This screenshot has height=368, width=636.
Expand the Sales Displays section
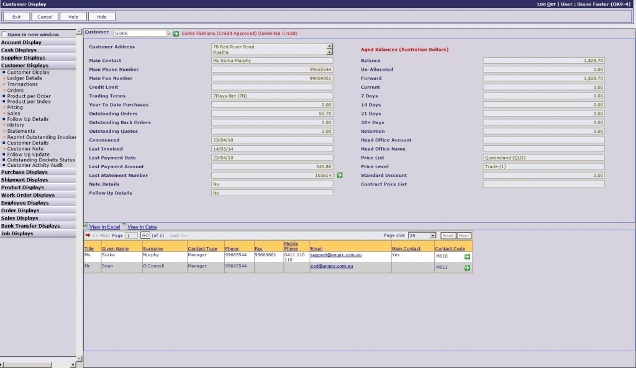pos(19,218)
